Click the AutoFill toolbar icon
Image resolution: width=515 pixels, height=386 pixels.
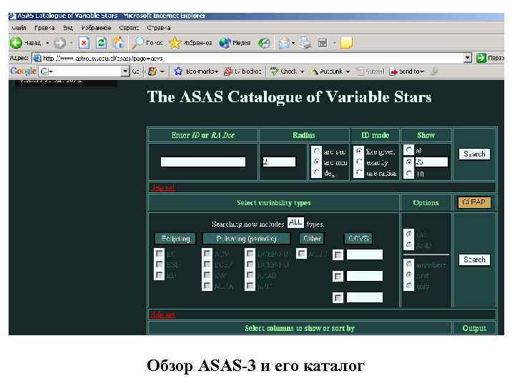coord(360,71)
